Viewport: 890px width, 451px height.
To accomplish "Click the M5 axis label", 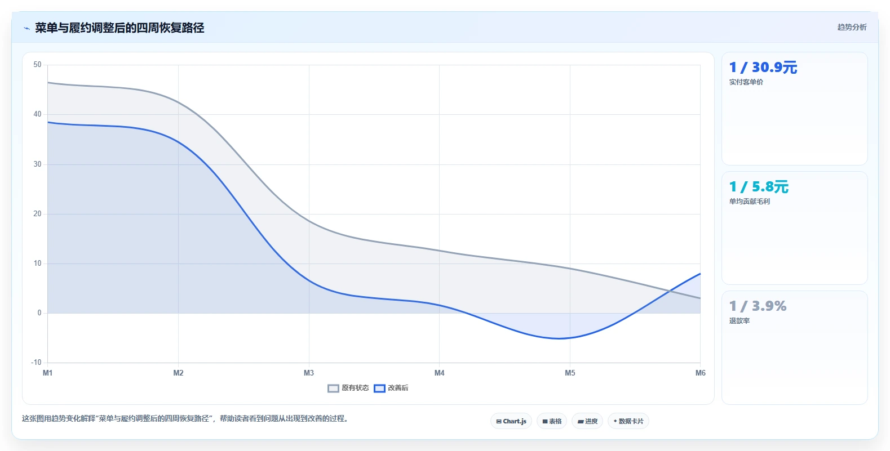I will coord(570,373).
